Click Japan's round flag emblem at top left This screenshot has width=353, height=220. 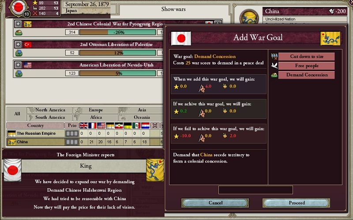18,8
